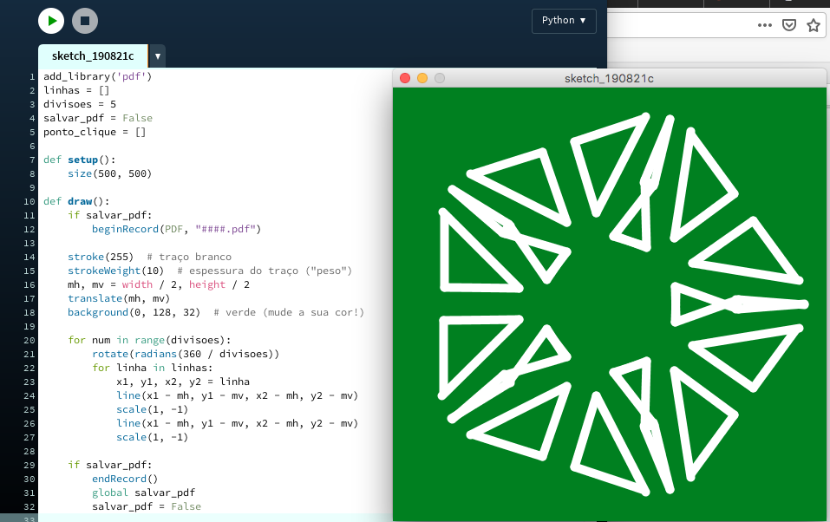Save page to Pocket icon
This screenshot has width=830, height=522.
pos(789,25)
